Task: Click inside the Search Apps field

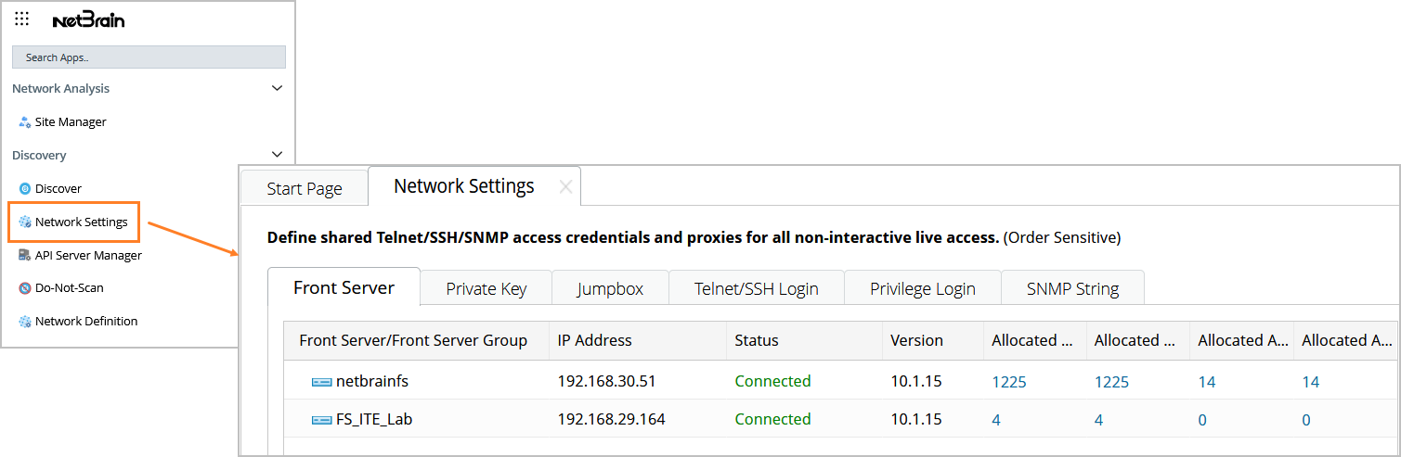Action: coord(149,57)
